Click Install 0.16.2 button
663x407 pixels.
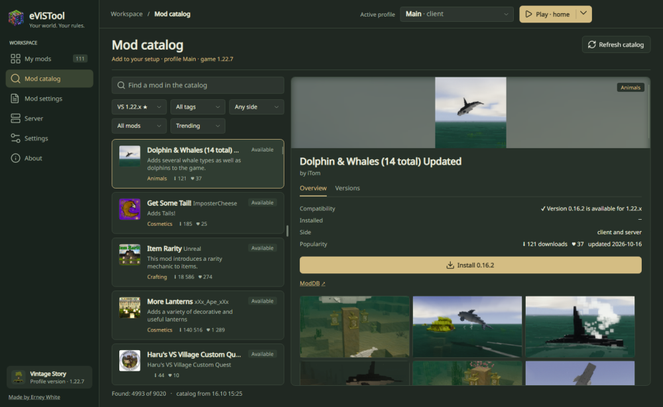tap(470, 265)
